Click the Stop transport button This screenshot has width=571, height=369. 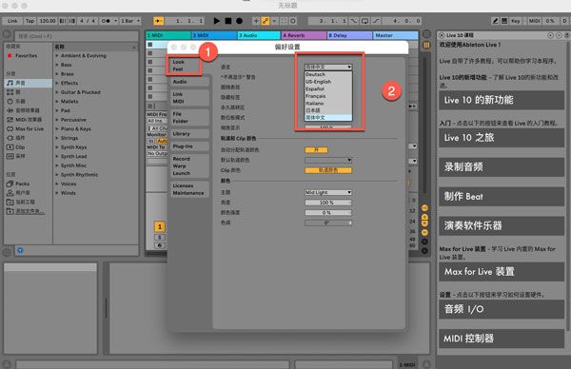click(x=228, y=21)
